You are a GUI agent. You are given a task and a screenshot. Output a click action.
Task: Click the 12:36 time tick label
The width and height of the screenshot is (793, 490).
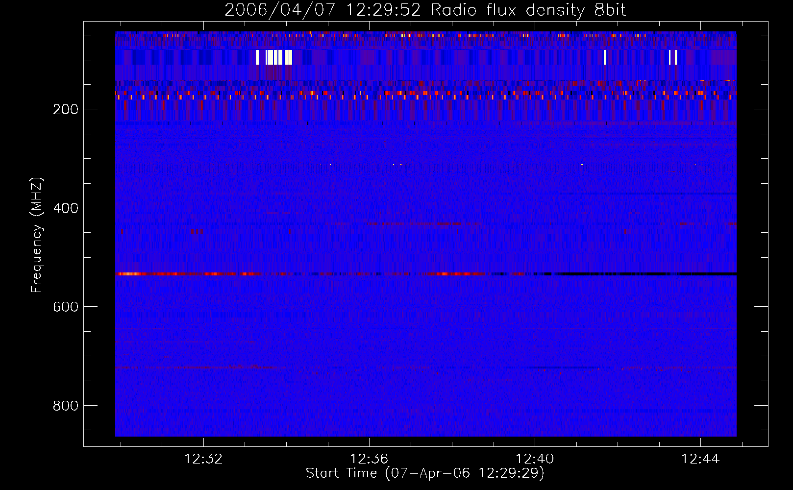click(369, 459)
